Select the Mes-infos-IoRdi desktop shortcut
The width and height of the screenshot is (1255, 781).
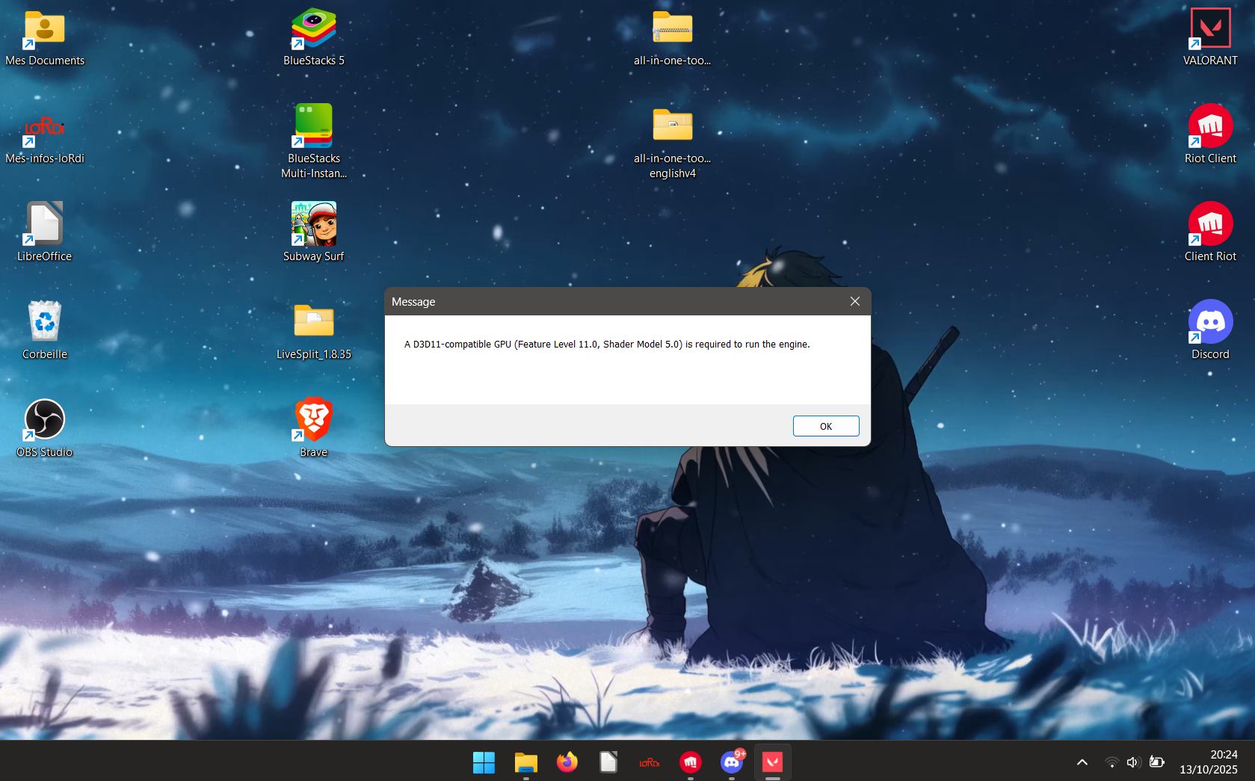coord(45,137)
